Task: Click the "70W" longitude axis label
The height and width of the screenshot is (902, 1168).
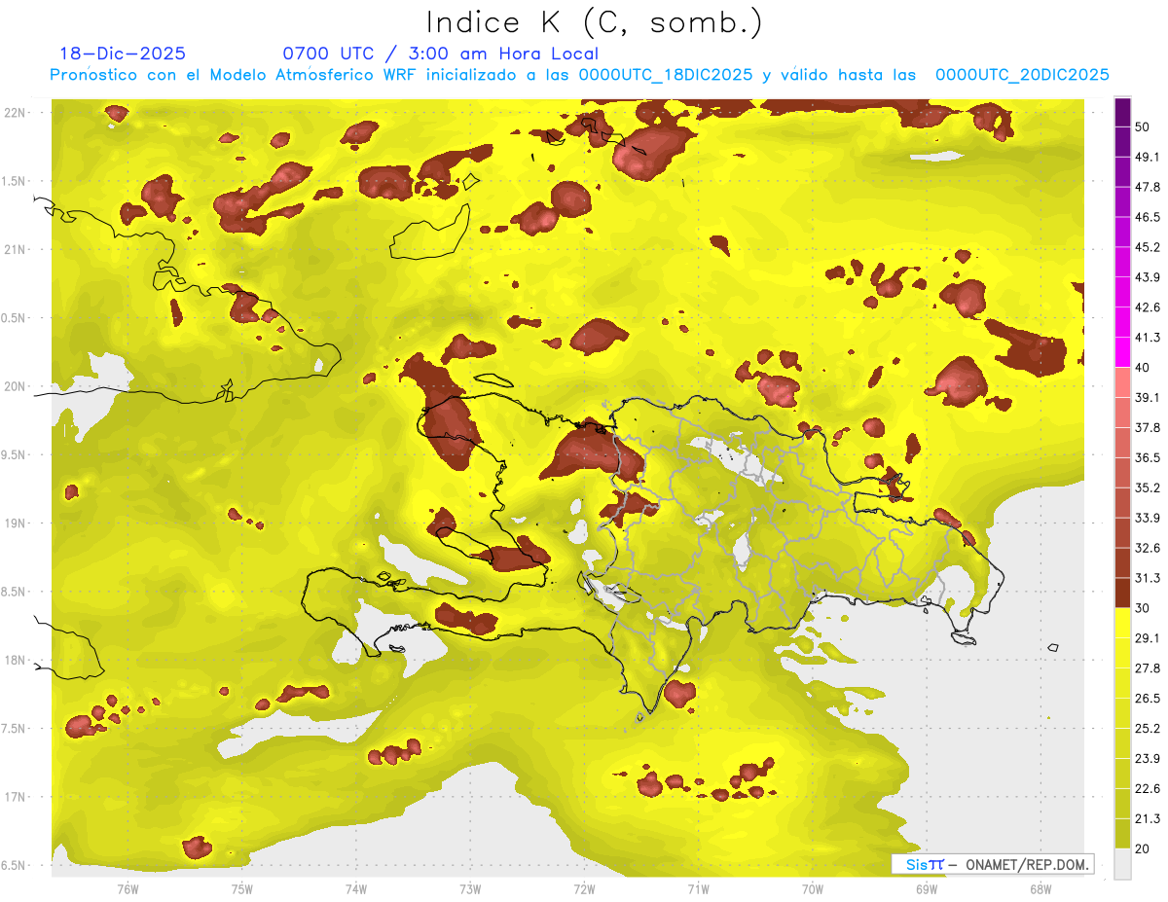Action: click(813, 889)
